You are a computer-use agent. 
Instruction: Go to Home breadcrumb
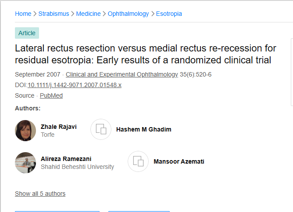[23, 14]
